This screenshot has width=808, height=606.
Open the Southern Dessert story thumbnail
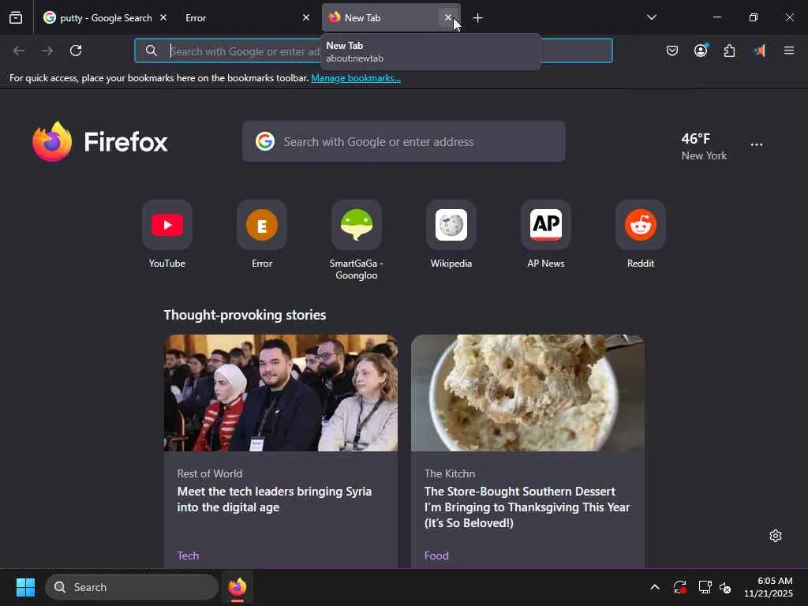[x=528, y=393]
